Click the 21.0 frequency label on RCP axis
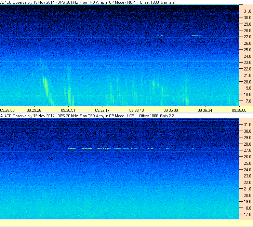 pyautogui.click(x=247, y=76)
